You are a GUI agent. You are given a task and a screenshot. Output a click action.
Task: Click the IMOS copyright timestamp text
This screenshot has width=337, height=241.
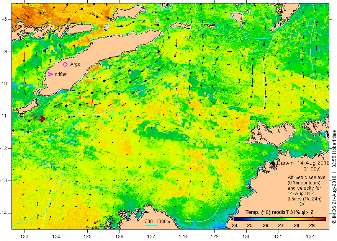334,177
